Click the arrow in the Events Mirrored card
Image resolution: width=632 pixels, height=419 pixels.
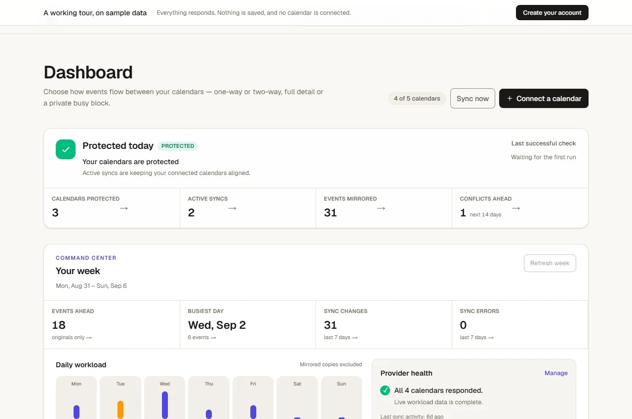point(381,209)
